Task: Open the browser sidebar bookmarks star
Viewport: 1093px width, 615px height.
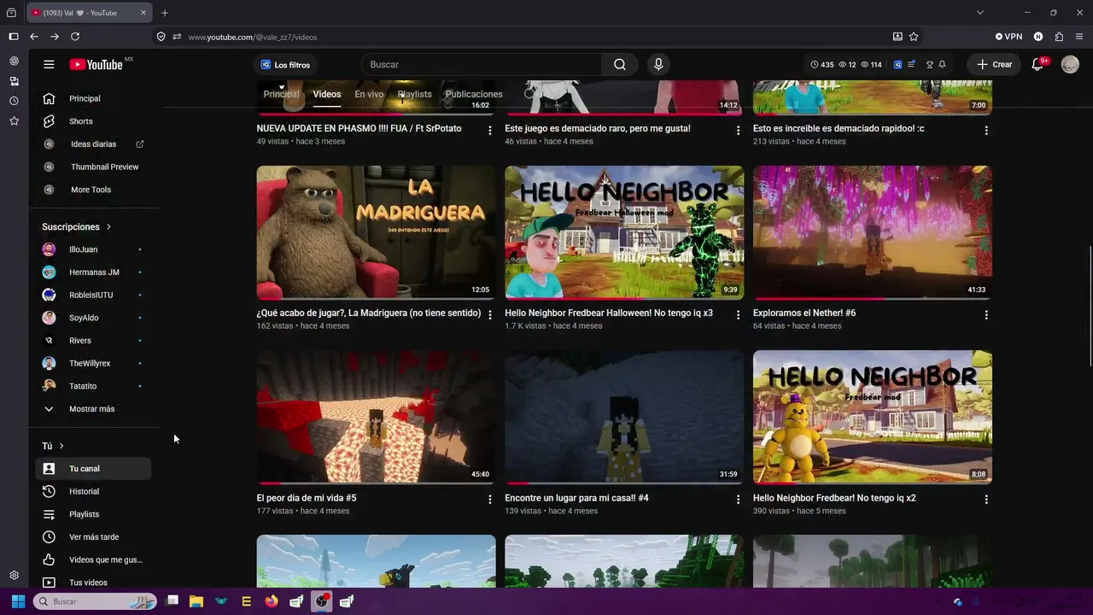Action: 14,121
